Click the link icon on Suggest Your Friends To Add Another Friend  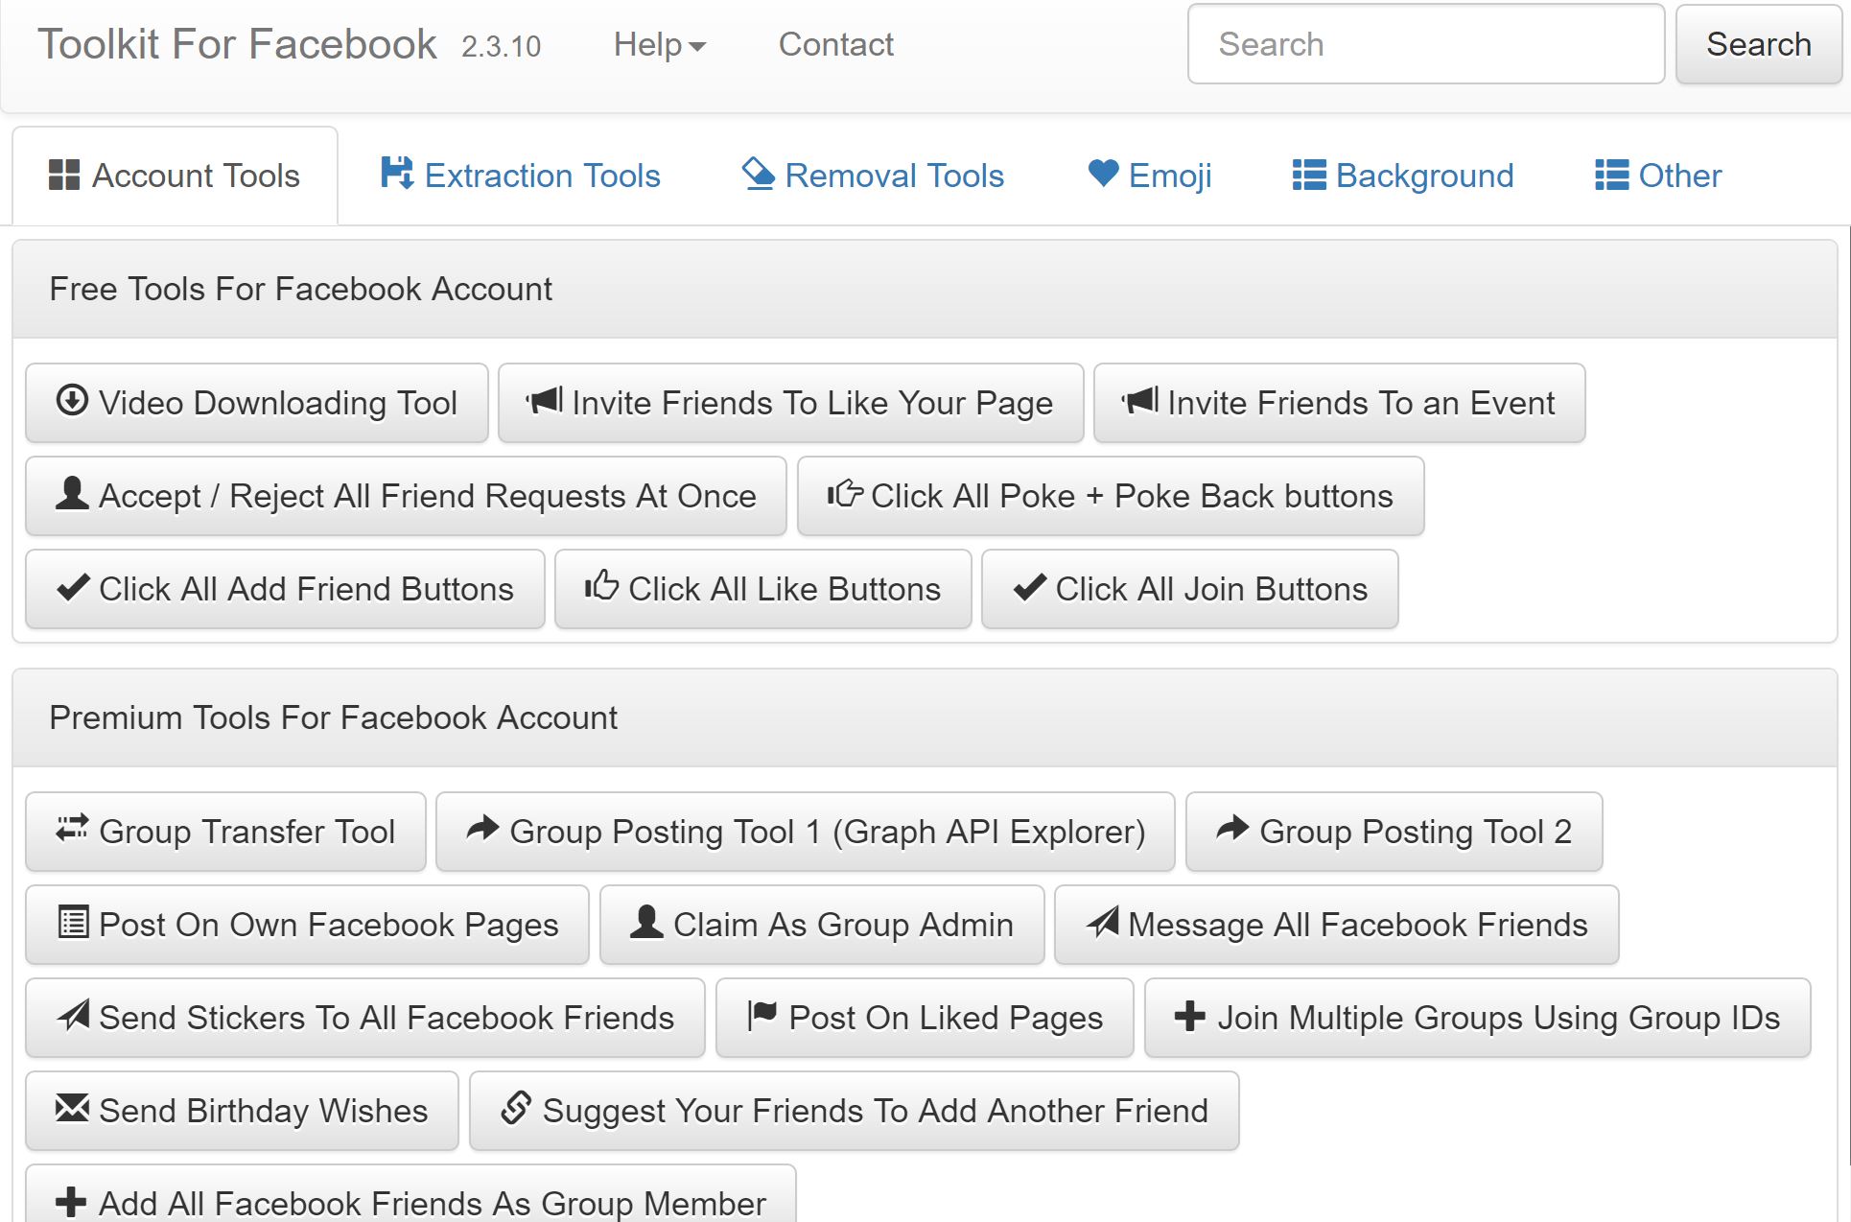coord(516,1108)
